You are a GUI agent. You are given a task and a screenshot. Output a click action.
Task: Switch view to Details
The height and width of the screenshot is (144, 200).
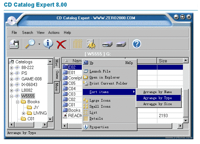click(x=110, y=118)
